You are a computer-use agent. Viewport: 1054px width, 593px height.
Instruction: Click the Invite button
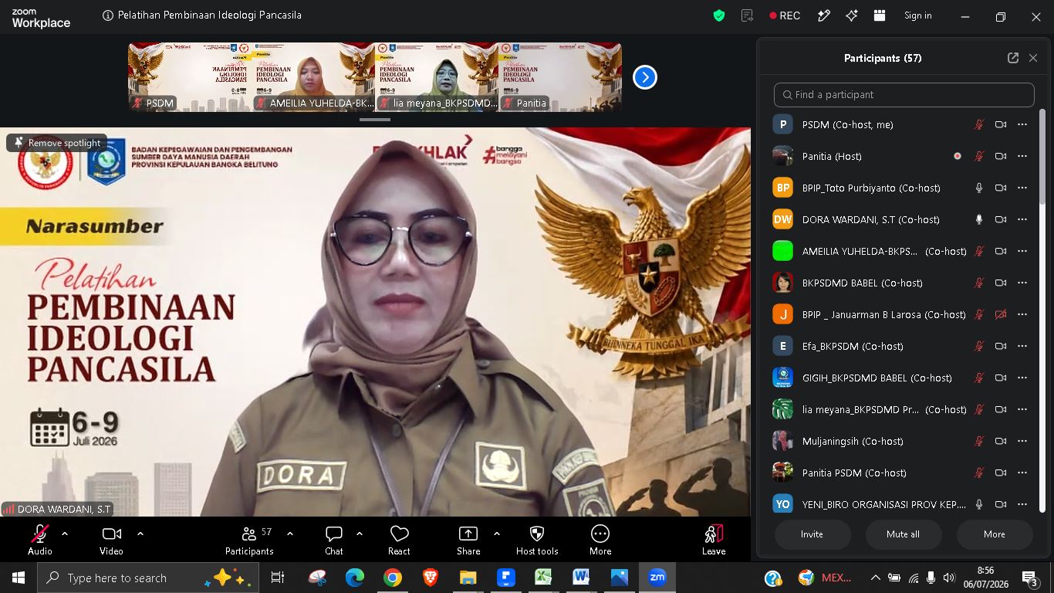click(x=812, y=534)
